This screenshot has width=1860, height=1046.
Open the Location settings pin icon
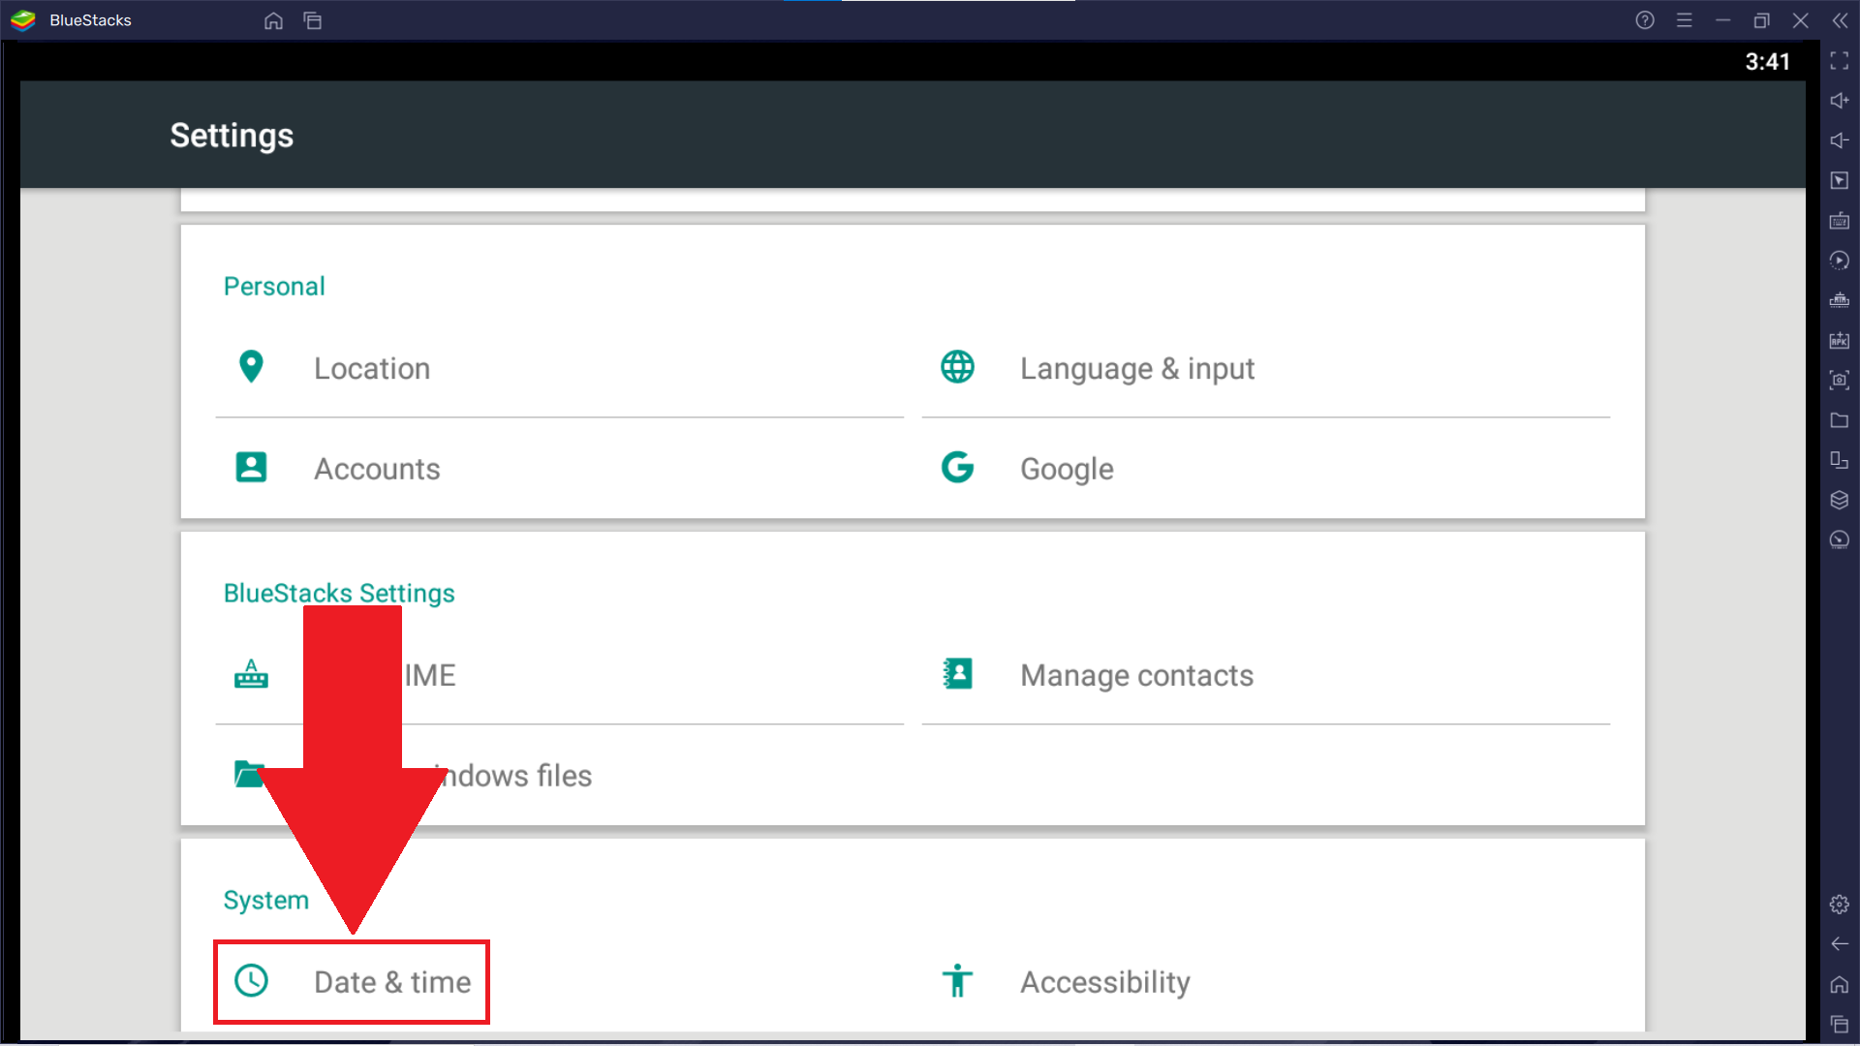coord(251,367)
